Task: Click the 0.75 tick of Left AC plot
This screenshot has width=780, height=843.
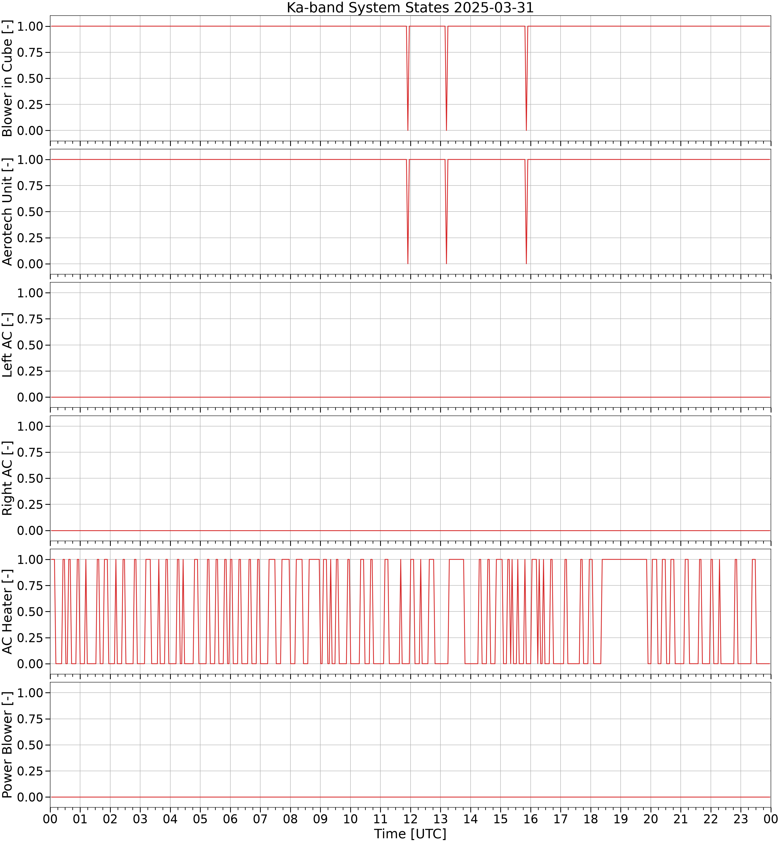Action: pos(30,319)
